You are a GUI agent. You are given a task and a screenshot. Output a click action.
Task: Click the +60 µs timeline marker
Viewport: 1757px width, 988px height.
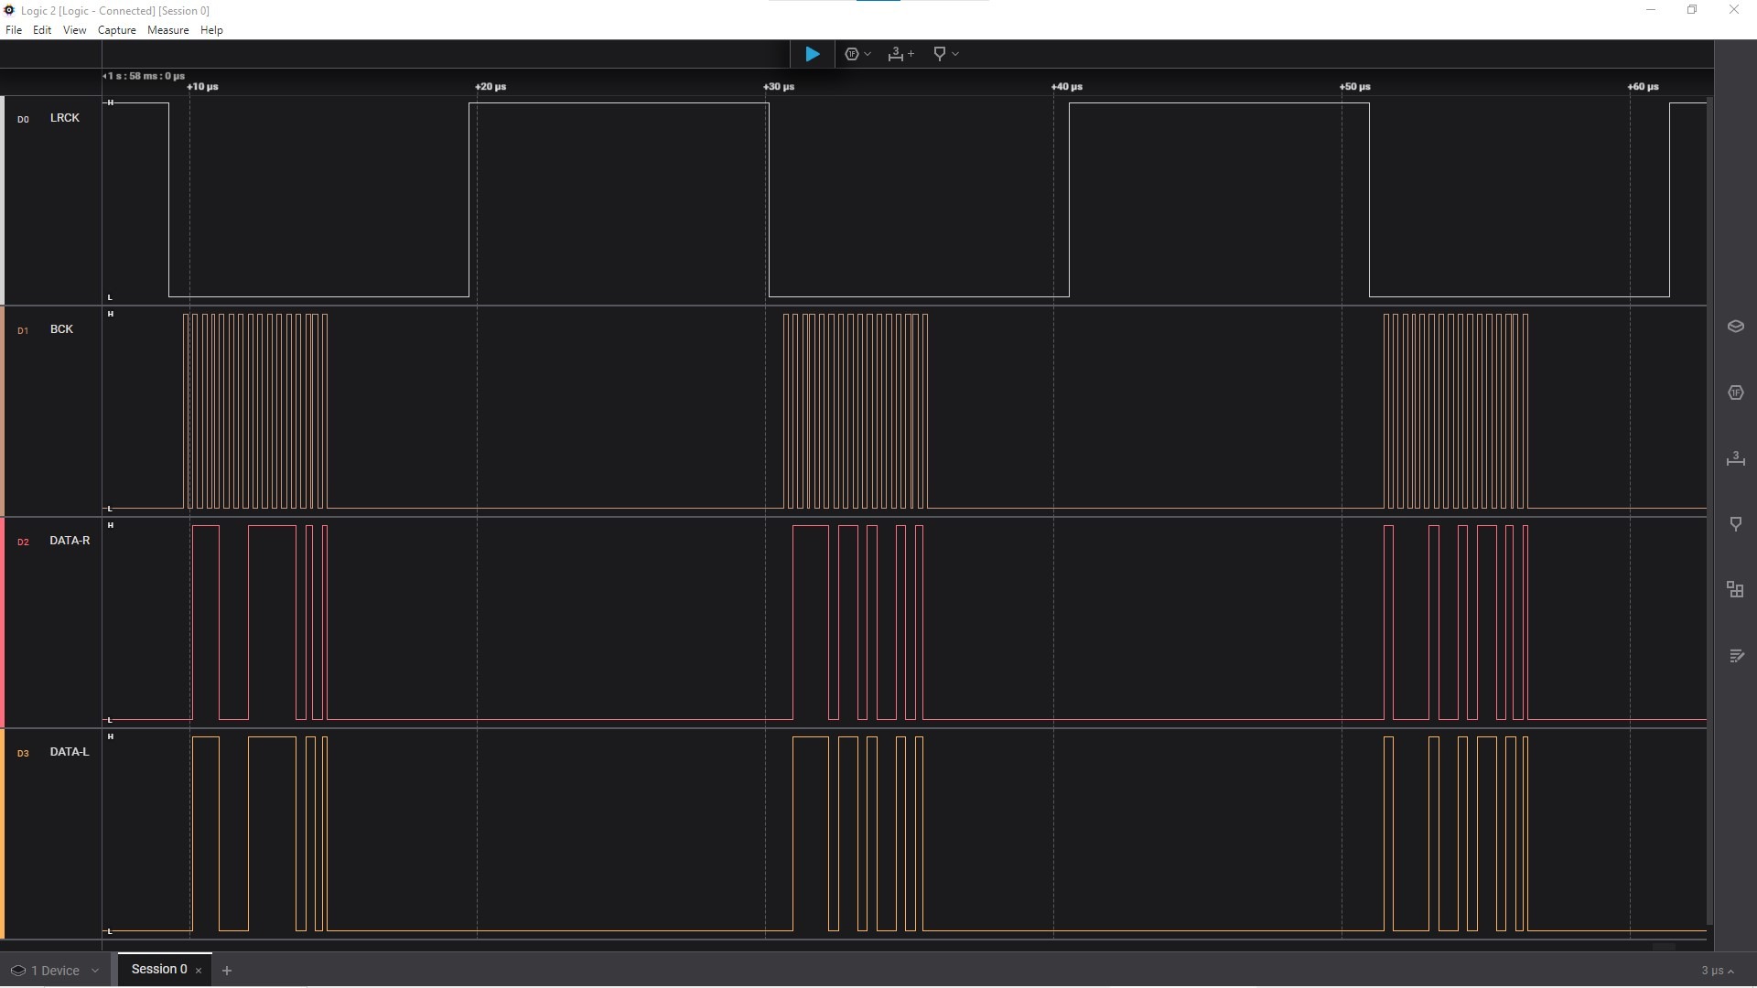coord(1644,87)
